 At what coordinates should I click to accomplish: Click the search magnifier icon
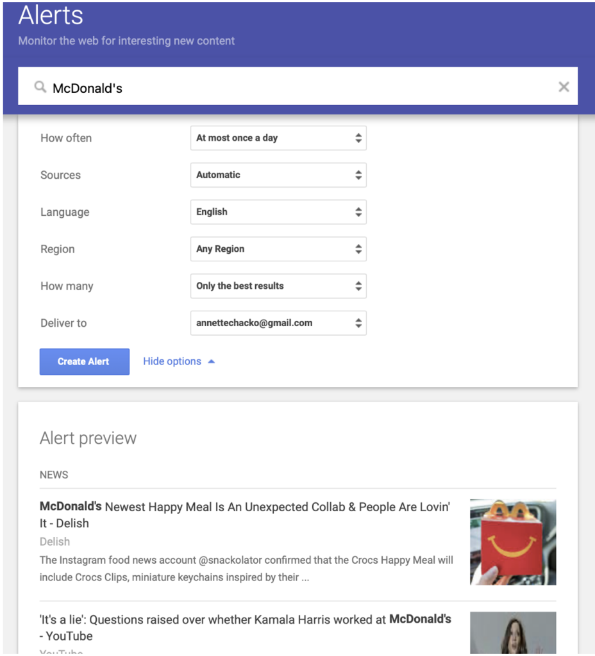40,87
